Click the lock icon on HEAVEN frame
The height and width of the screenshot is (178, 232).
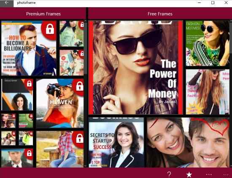coord(80,86)
